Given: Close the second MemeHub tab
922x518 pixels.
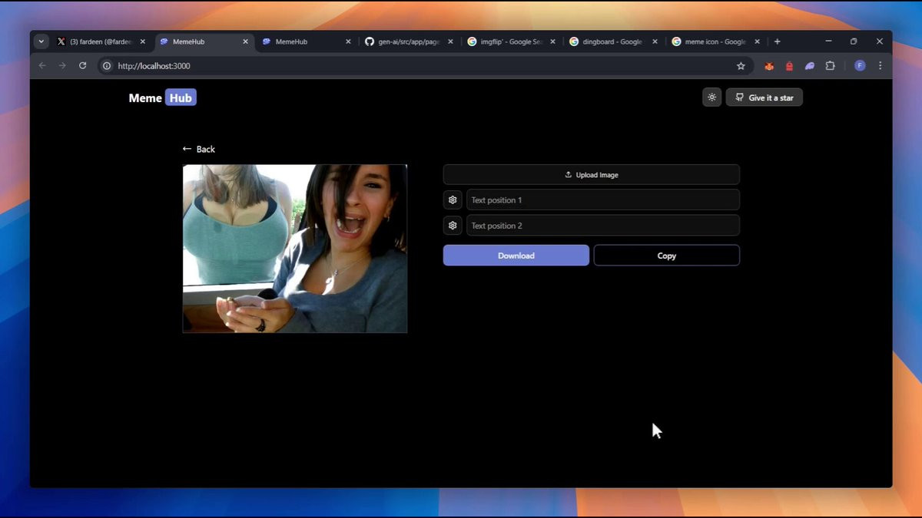Looking at the screenshot, I should 348,41.
